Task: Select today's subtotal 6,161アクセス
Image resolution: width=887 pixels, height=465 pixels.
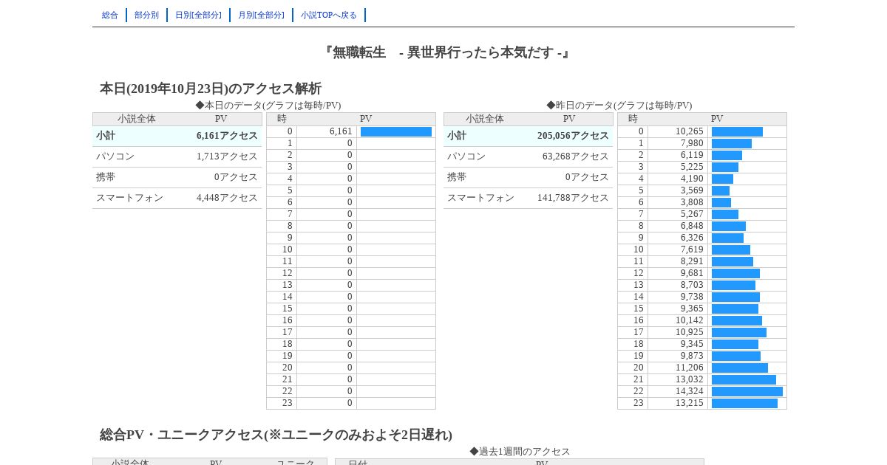Action: click(227, 136)
